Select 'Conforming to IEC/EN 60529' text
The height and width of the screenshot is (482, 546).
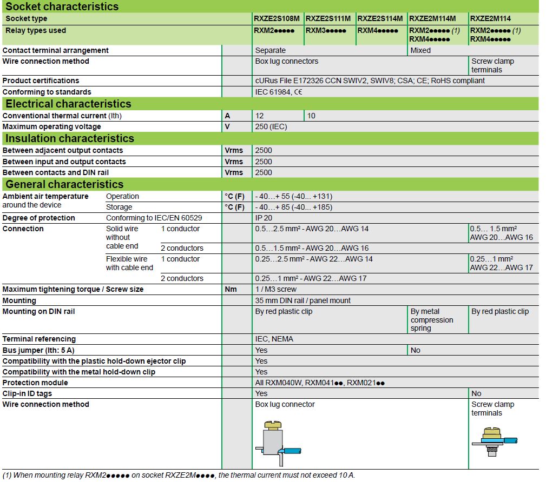(154, 218)
